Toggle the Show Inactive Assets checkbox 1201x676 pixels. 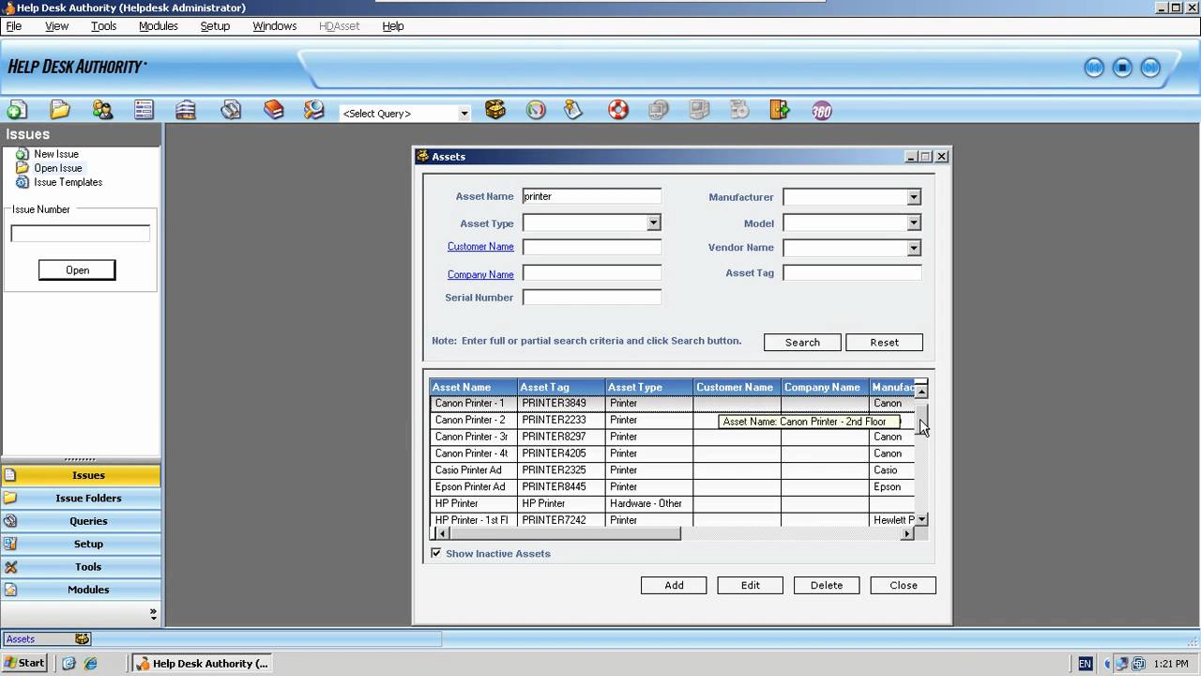(436, 553)
